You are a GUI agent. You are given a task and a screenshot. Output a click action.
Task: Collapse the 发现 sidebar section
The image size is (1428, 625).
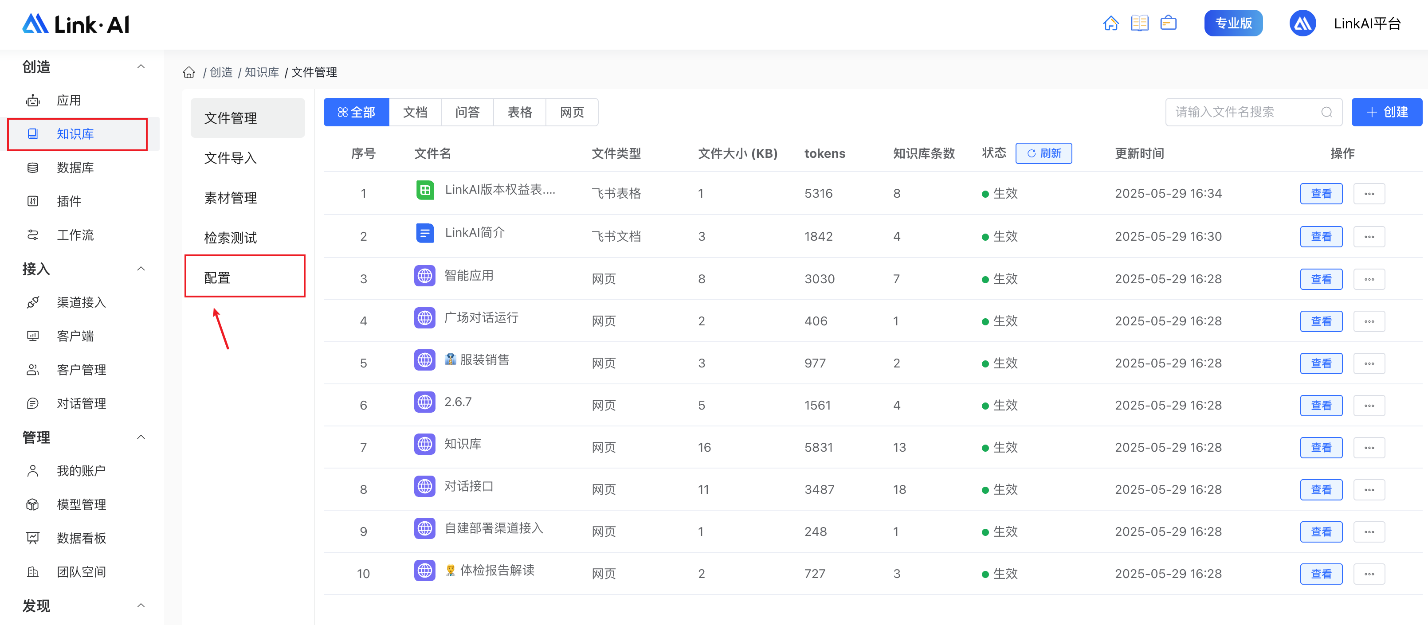pos(141,605)
